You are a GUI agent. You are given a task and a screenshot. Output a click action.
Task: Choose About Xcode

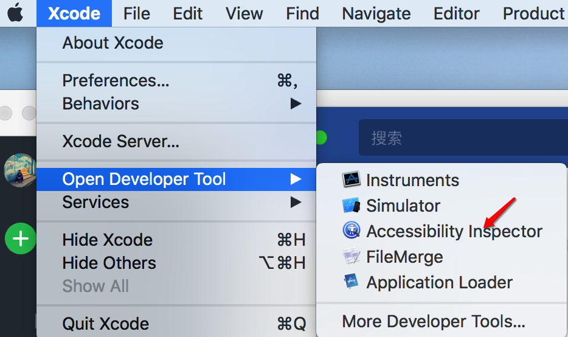click(x=176, y=43)
